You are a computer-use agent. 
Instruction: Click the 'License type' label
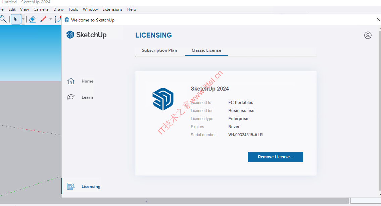[x=202, y=118]
